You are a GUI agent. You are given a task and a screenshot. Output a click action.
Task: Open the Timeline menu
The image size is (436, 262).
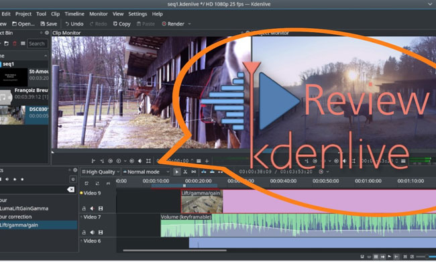tap(74, 14)
